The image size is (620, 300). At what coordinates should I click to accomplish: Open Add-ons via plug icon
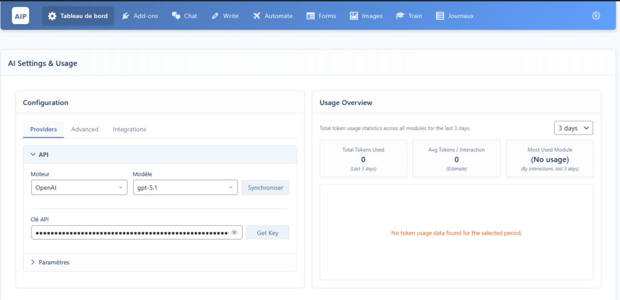point(126,16)
